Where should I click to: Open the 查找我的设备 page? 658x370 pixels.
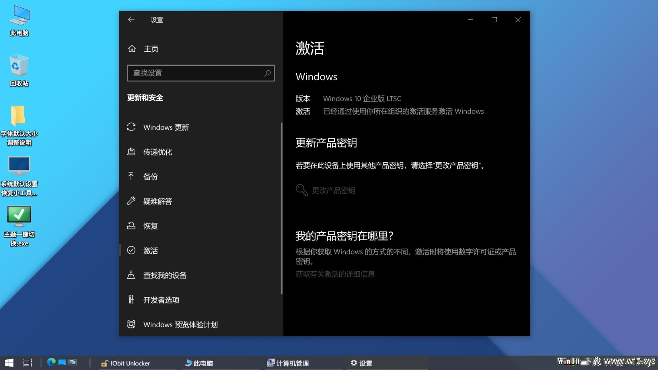[200, 275]
